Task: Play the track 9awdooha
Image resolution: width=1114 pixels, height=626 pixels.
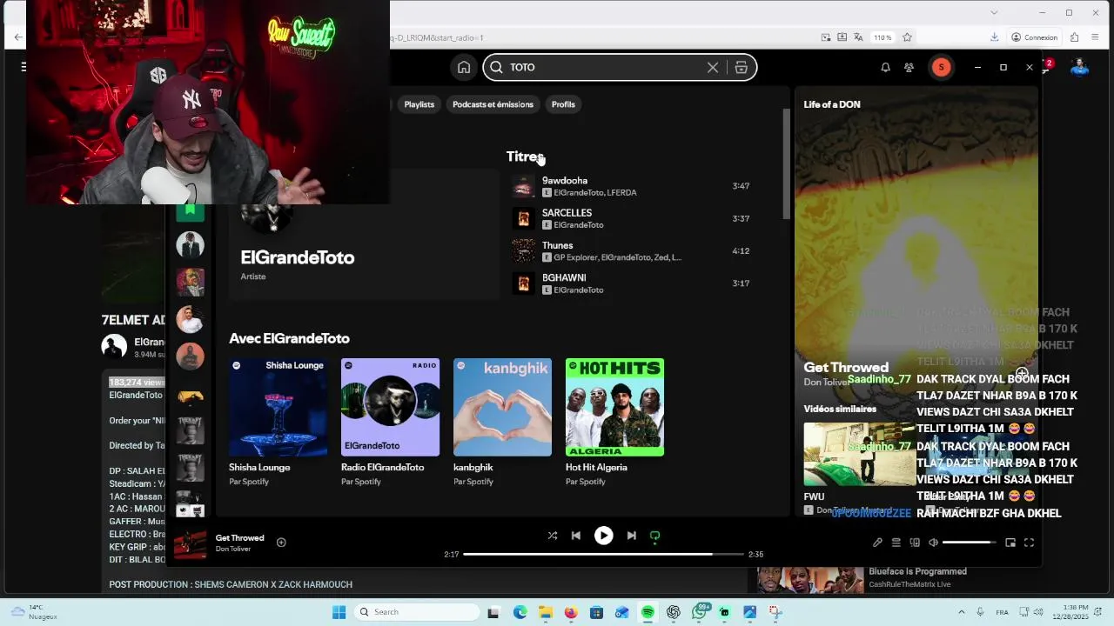Action: pos(633,186)
